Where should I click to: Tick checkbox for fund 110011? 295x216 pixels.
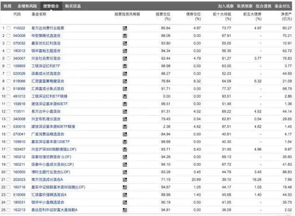click(8, 111)
